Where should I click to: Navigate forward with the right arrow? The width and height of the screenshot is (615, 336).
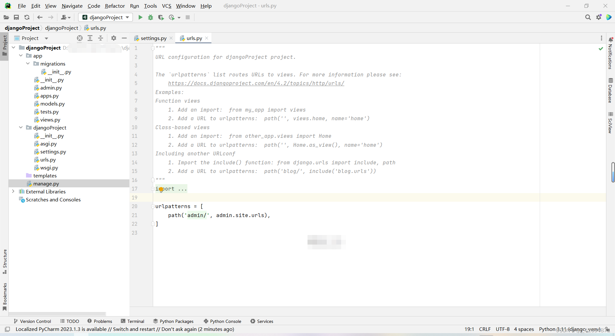[x=51, y=17]
